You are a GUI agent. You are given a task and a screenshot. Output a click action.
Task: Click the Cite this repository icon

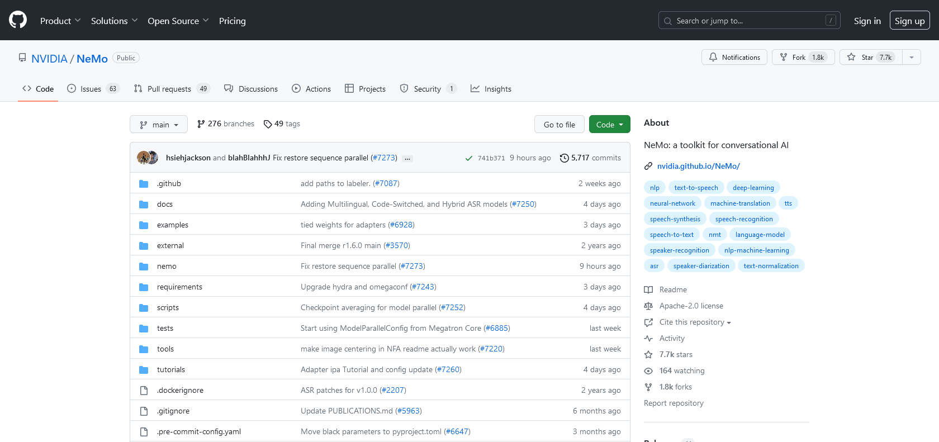(x=648, y=322)
